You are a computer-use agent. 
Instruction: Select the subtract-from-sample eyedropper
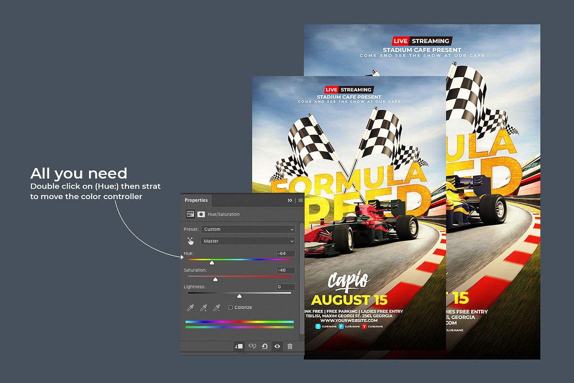pyautogui.click(x=217, y=308)
